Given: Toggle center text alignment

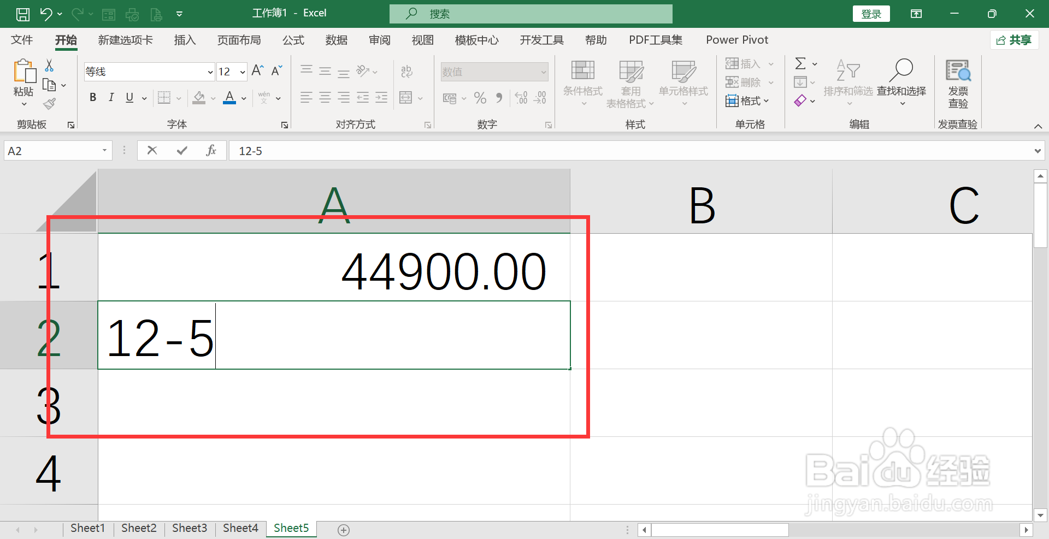Looking at the screenshot, I should click(325, 98).
